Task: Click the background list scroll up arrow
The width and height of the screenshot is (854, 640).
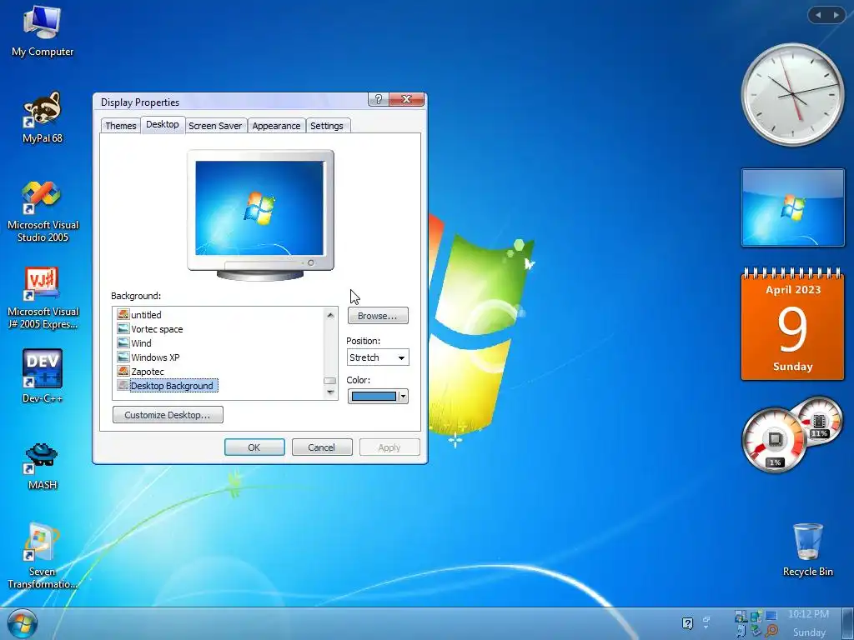Action: coord(330,315)
